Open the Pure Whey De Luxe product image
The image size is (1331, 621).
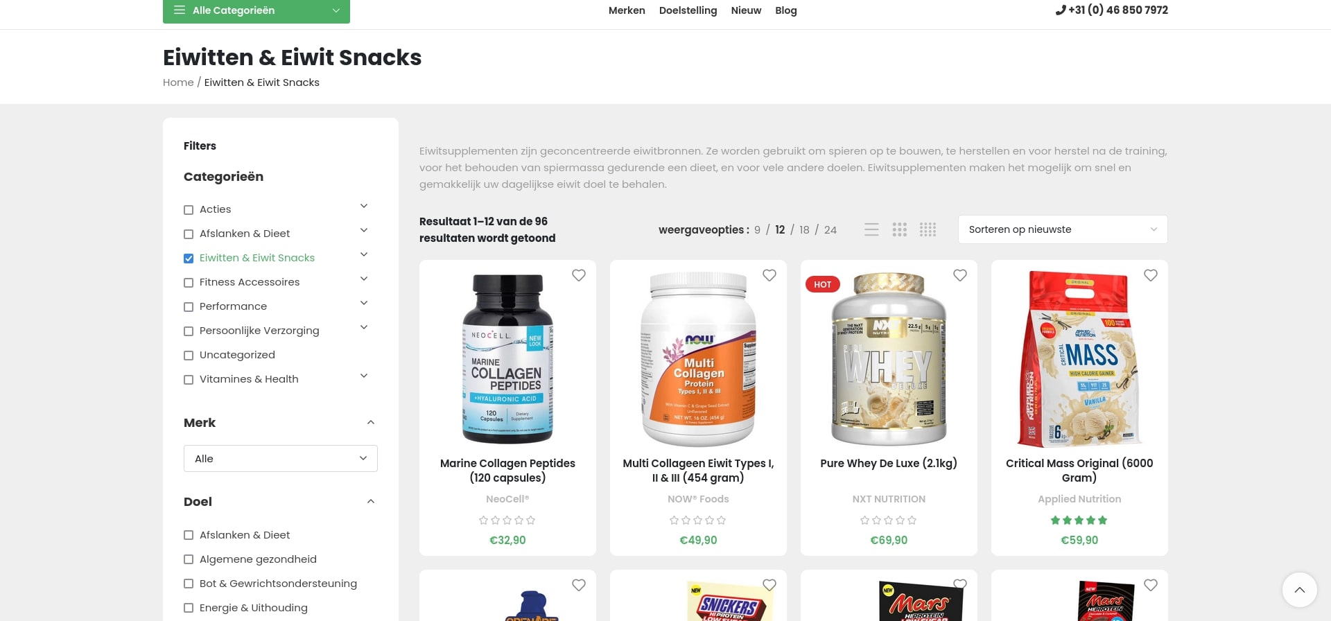point(889,359)
